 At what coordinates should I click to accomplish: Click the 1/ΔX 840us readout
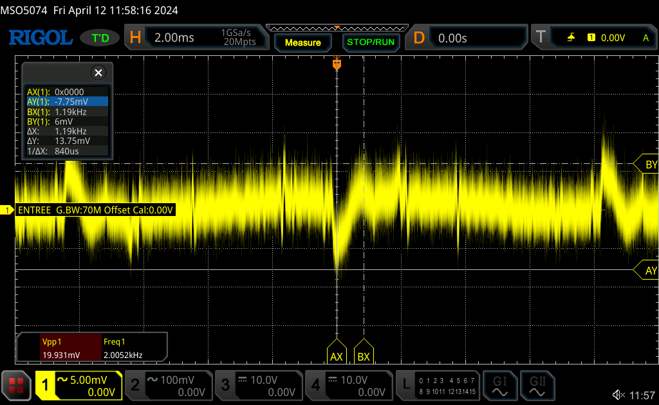(x=67, y=151)
